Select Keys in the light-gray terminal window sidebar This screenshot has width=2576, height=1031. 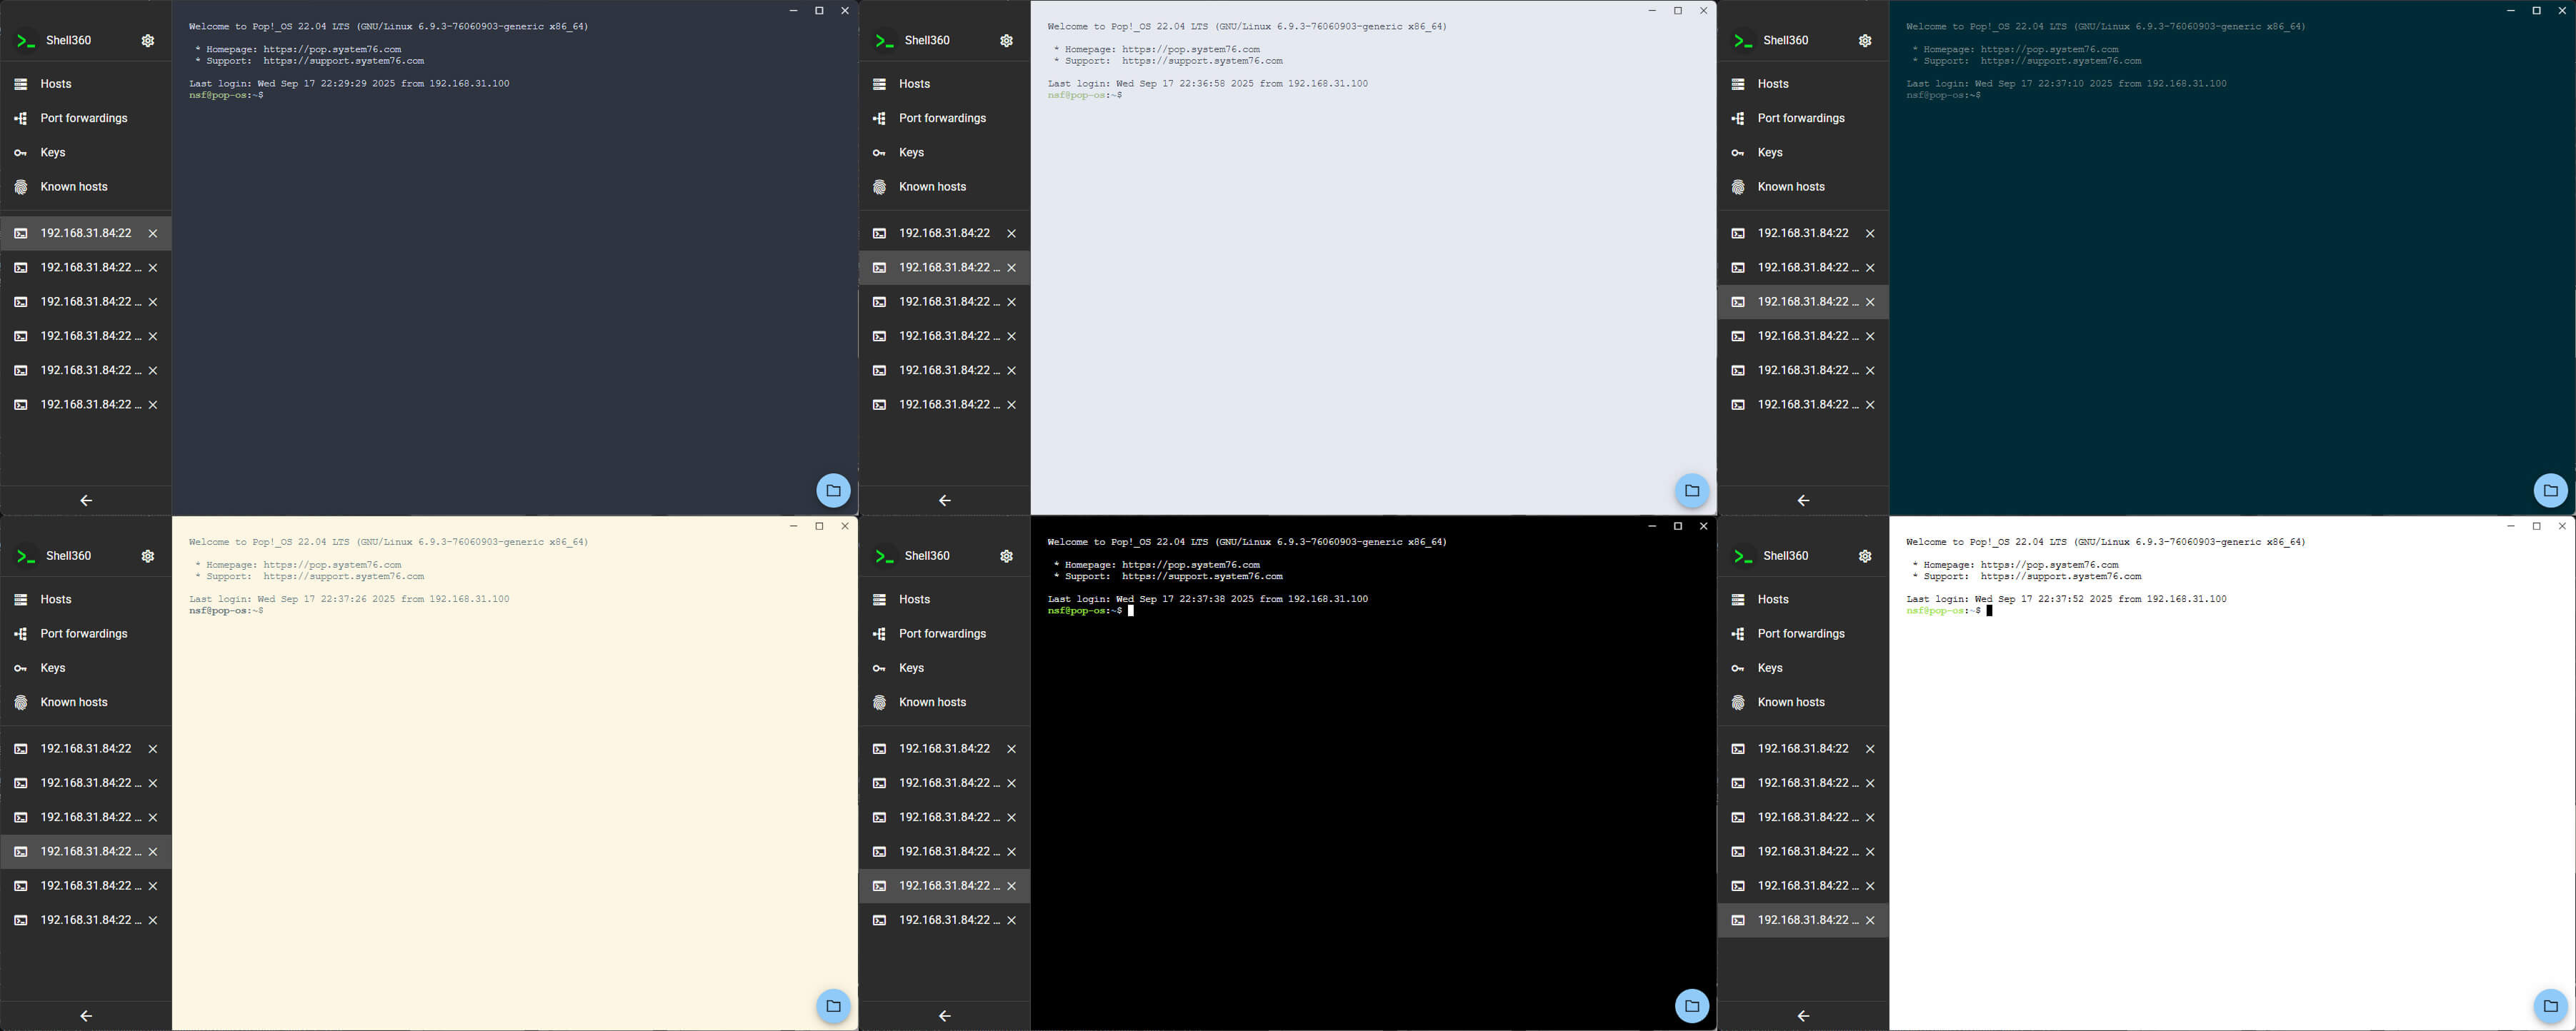pyautogui.click(x=910, y=153)
